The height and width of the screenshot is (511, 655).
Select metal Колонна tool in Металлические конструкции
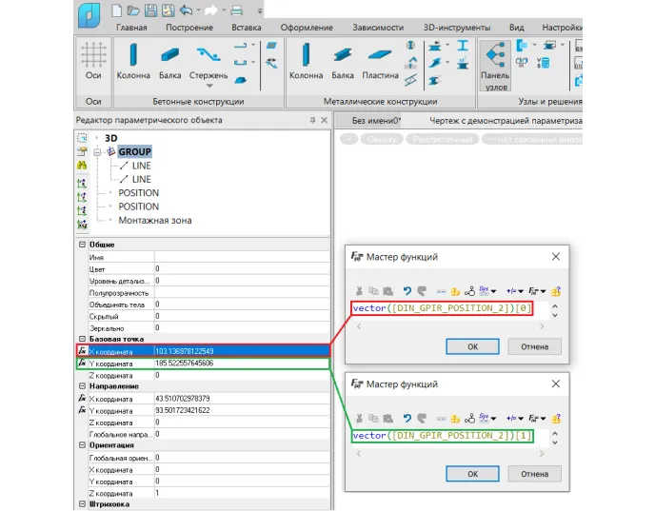307,61
